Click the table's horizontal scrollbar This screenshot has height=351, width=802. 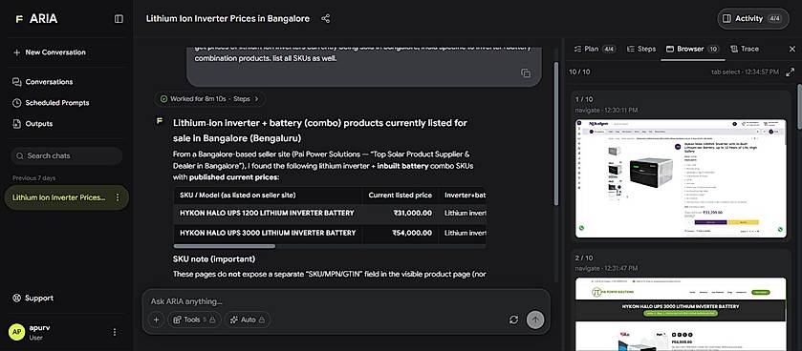tap(225, 246)
